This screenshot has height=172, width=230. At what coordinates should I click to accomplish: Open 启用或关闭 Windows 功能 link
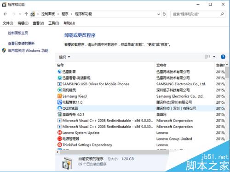click(28, 50)
